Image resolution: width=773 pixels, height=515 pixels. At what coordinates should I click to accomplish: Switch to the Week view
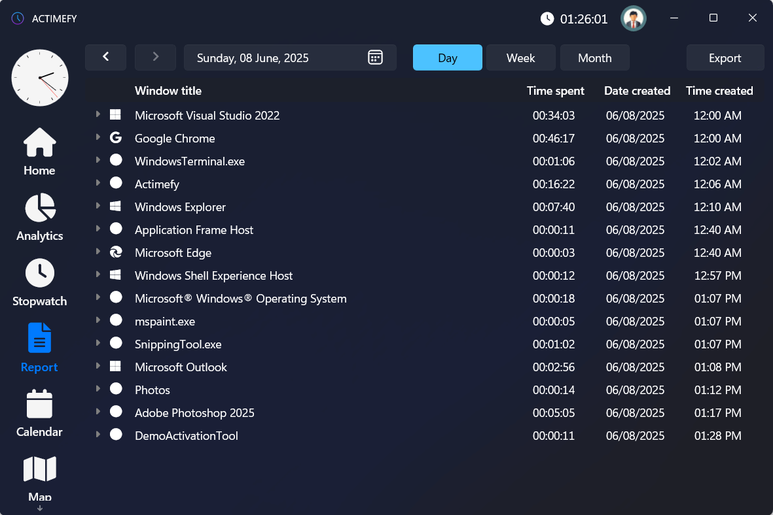(520, 58)
